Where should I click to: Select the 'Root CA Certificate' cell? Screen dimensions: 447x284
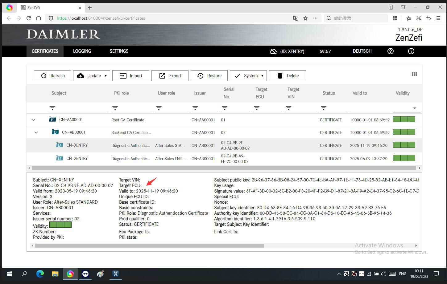click(x=128, y=120)
